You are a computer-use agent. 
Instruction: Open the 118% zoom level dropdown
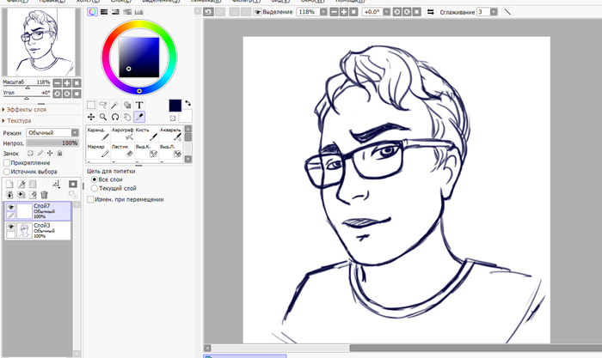322,13
